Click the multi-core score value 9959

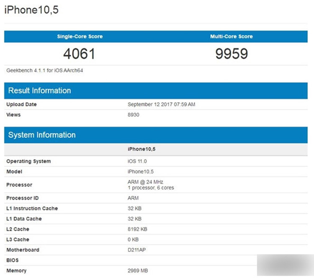pos(232,54)
